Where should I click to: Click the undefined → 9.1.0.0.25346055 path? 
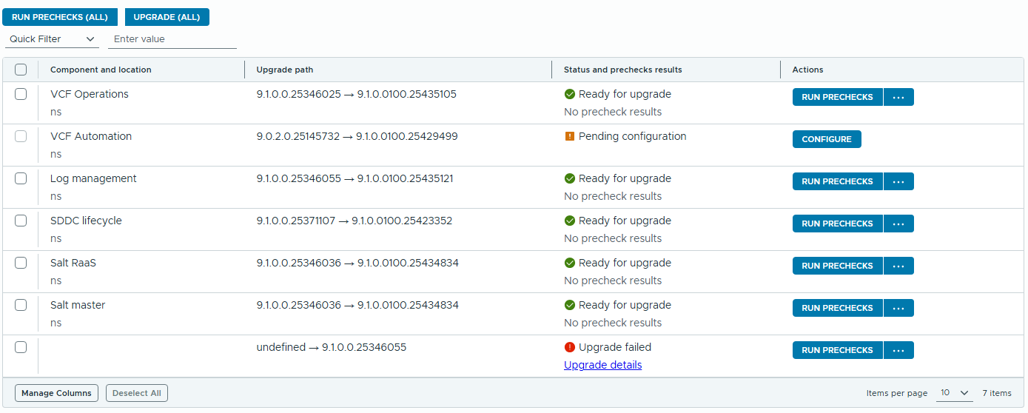[x=331, y=347]
